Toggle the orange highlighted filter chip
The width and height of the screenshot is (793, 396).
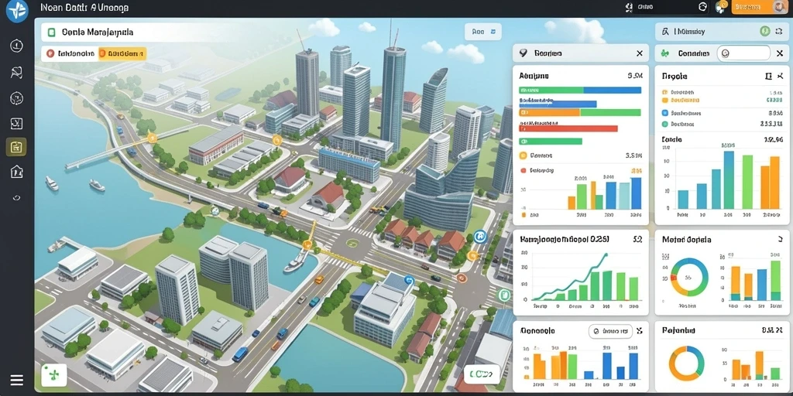pyautogui.click(x=122, y=53)
